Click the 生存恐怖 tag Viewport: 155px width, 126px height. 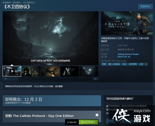tap(133, 64)
